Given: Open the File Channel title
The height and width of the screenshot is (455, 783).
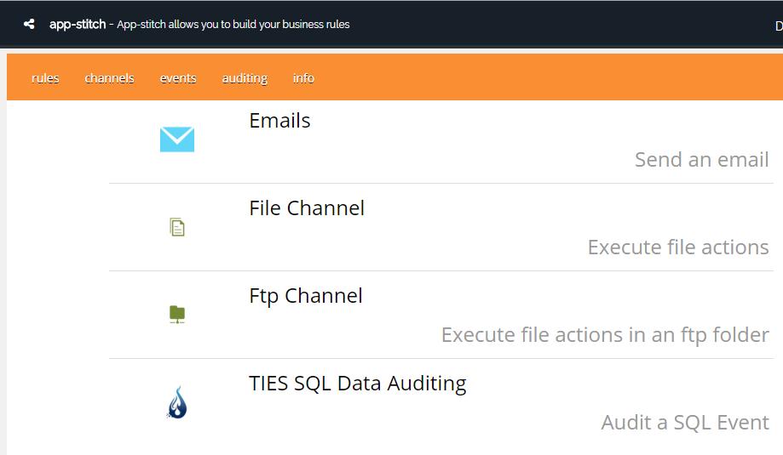Looking at the screenshot, I should point(307,208).
